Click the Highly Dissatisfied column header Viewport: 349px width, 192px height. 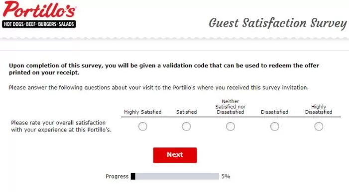click(319, 109)
